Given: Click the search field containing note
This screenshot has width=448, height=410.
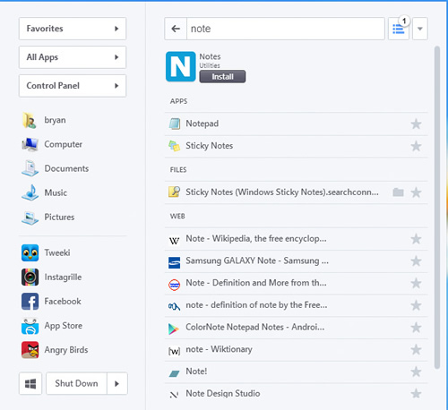Looking at the screenshot, I should coord(286,29).
